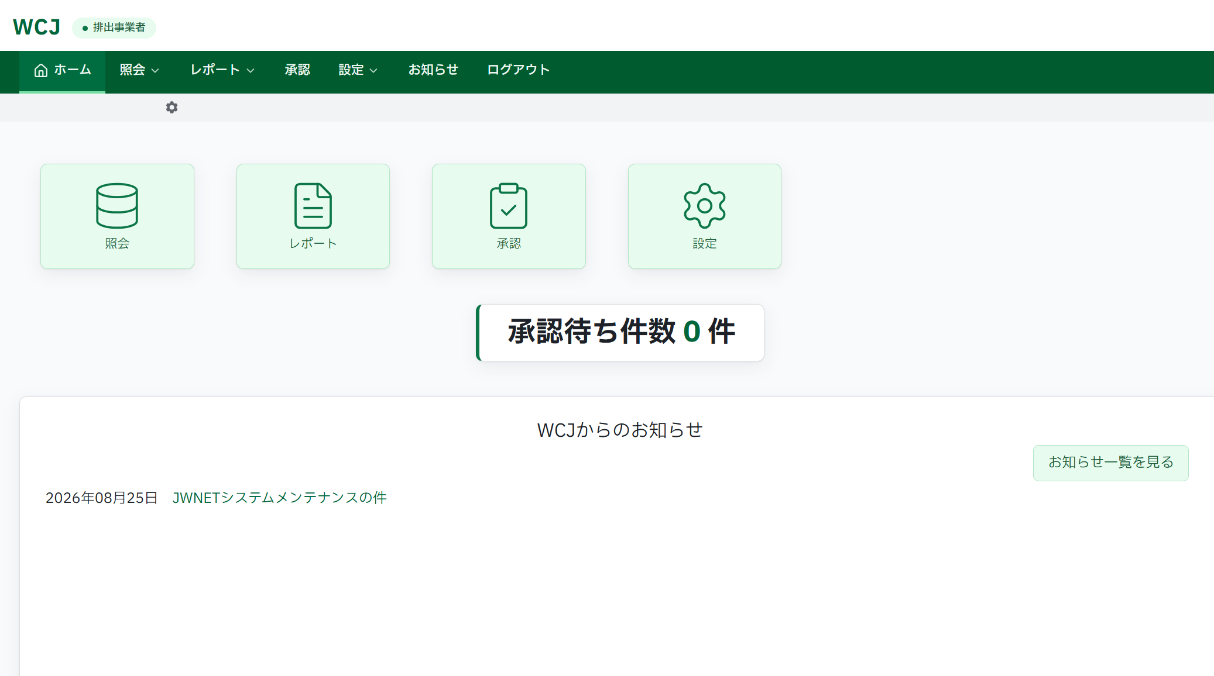This screenshot has height=676, width=1214.
Task: Go to the ホーム tab
Action: (63, 71)
